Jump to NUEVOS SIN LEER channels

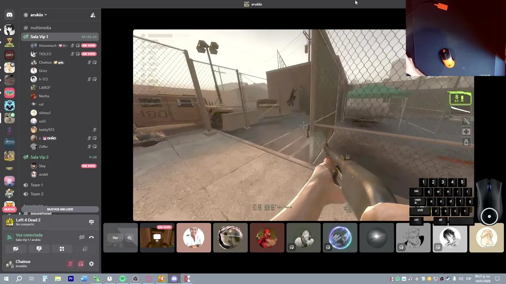(x=60, y=209)
